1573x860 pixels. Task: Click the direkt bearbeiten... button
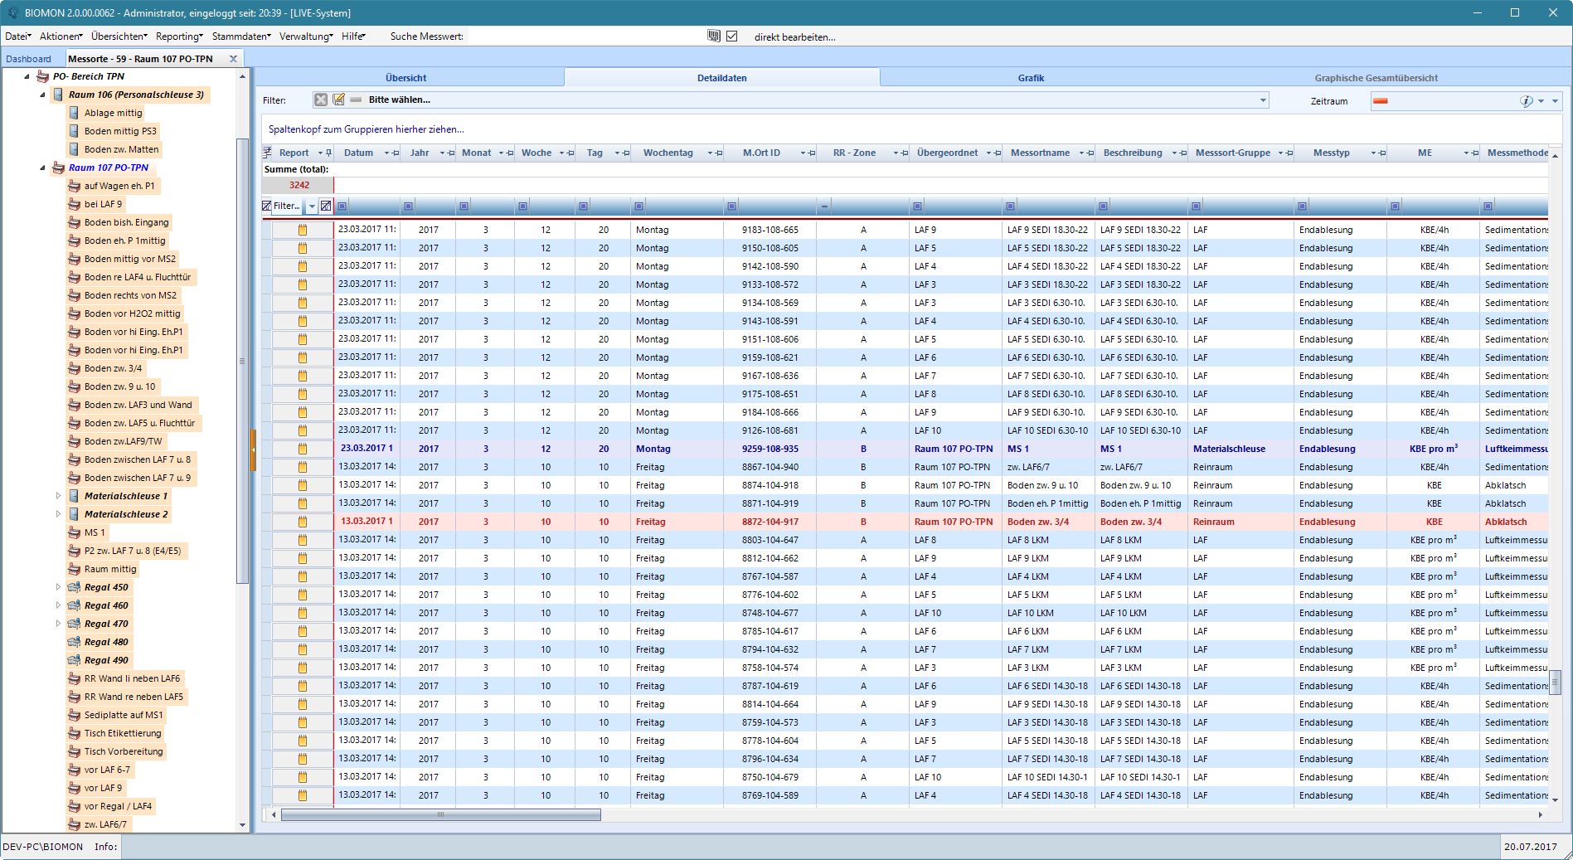794,36
